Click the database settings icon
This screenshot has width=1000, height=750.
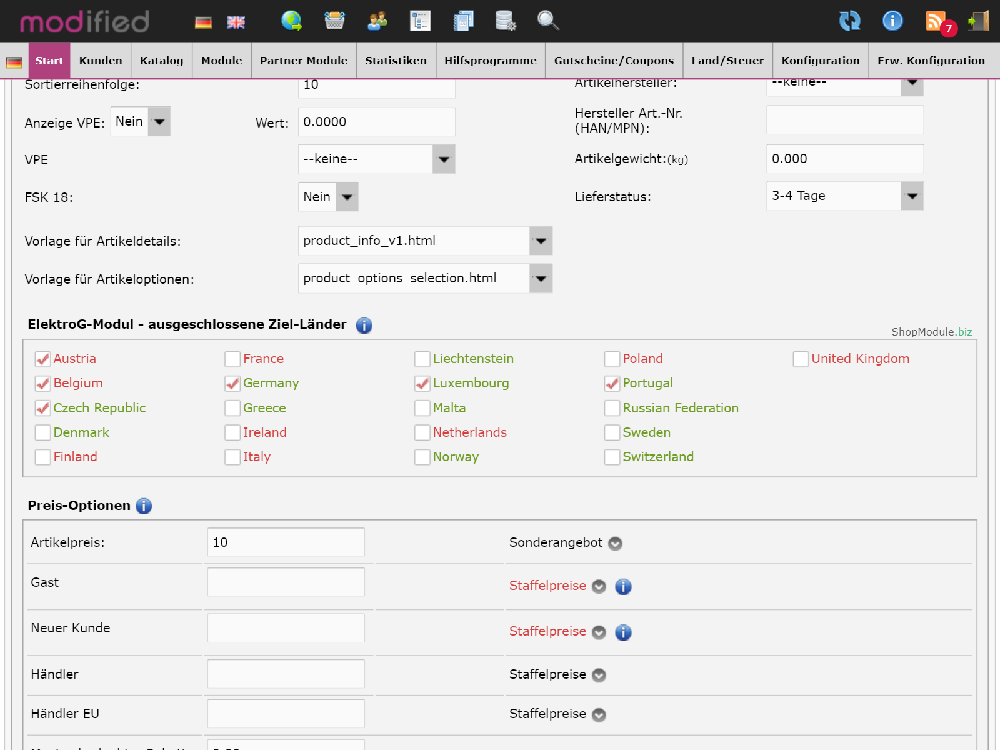coord(505,21)
